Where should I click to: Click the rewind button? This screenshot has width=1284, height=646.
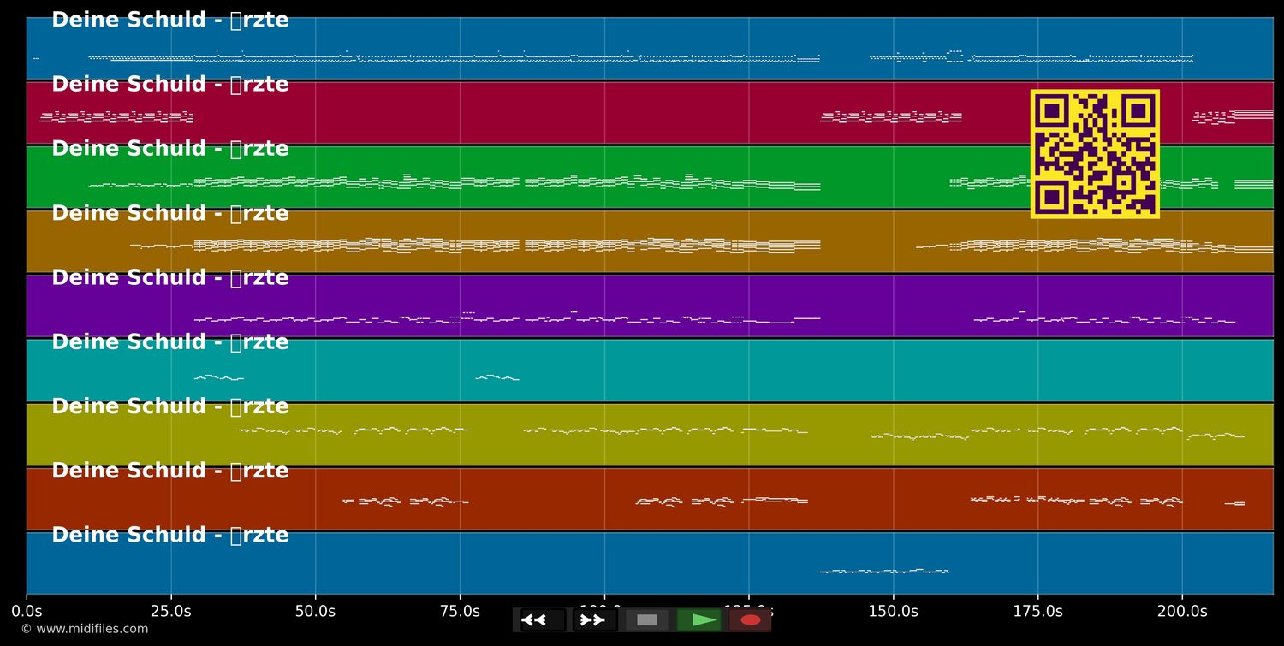543,620
